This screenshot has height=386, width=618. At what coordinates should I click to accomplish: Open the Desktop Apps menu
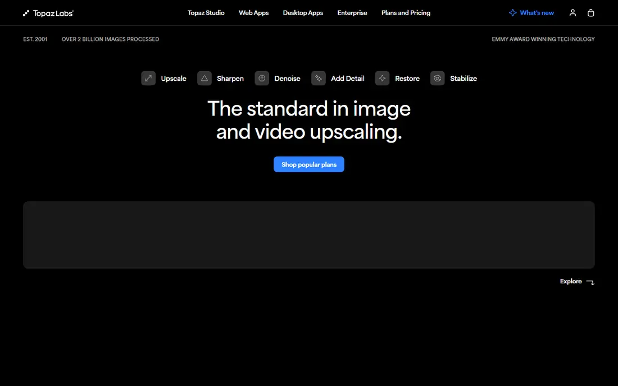pyautogui.click(x=303, y=13)
